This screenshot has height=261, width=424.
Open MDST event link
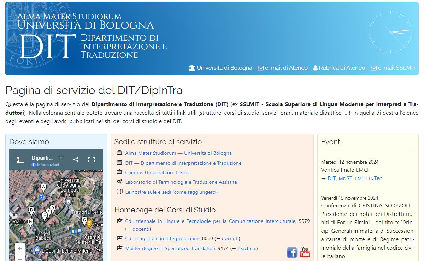[x=346, y=178]
